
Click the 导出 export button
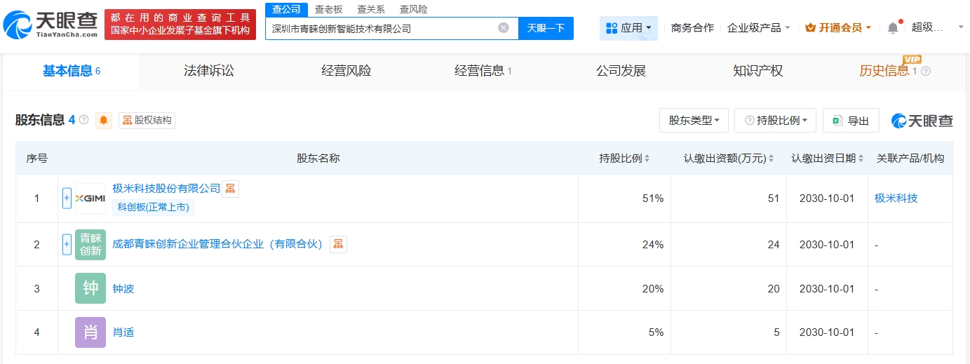pos(851,121)
